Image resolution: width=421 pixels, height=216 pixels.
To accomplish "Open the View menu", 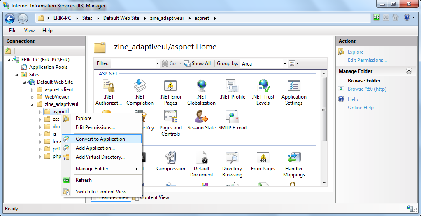I will point(29,31).
